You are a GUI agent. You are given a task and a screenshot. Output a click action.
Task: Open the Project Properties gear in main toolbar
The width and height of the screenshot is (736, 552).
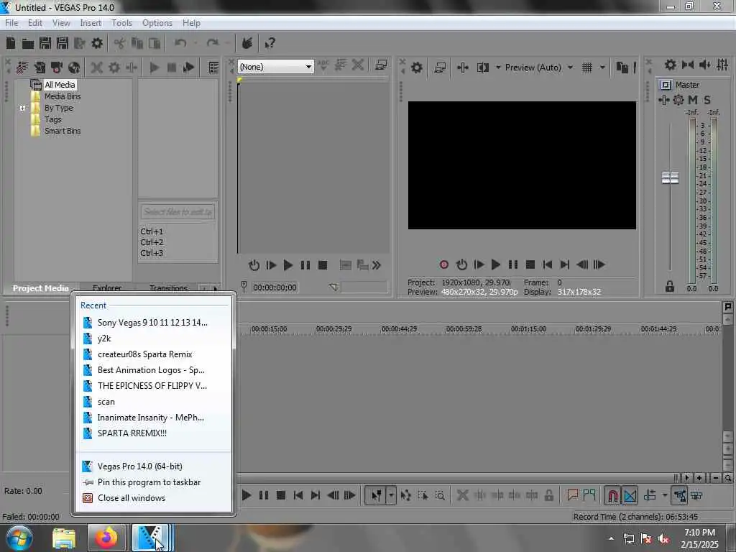coord(97,43)
